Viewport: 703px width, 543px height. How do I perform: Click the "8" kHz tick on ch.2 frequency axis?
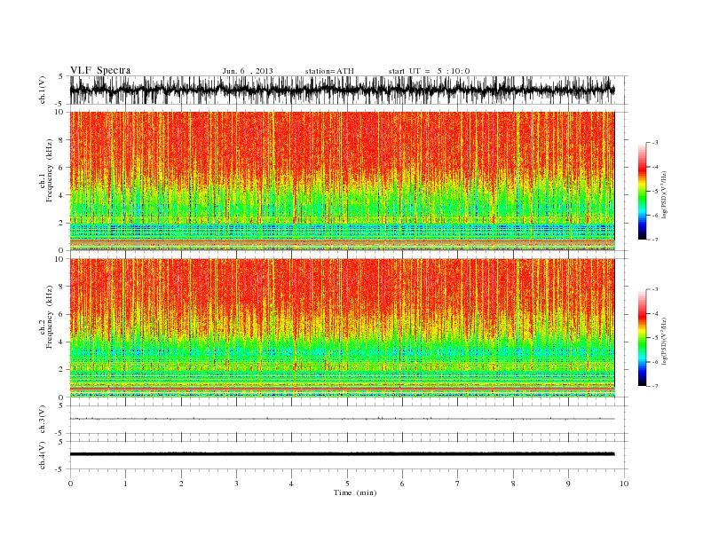tap(62, 287)
